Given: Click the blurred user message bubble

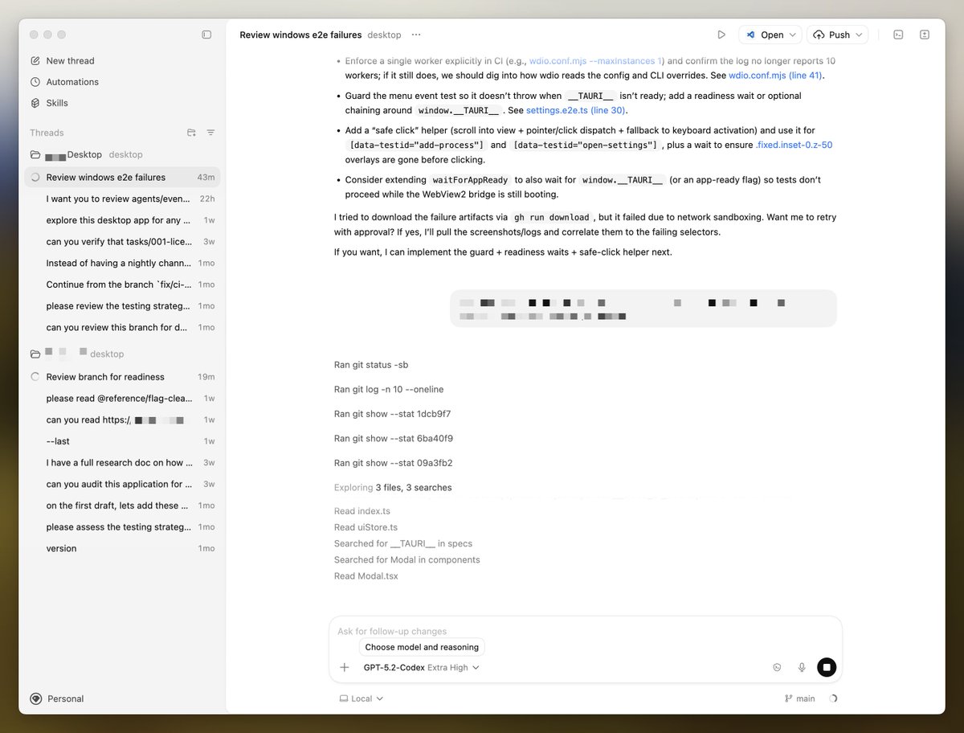Looking at the screenshot, I should 643,309.
